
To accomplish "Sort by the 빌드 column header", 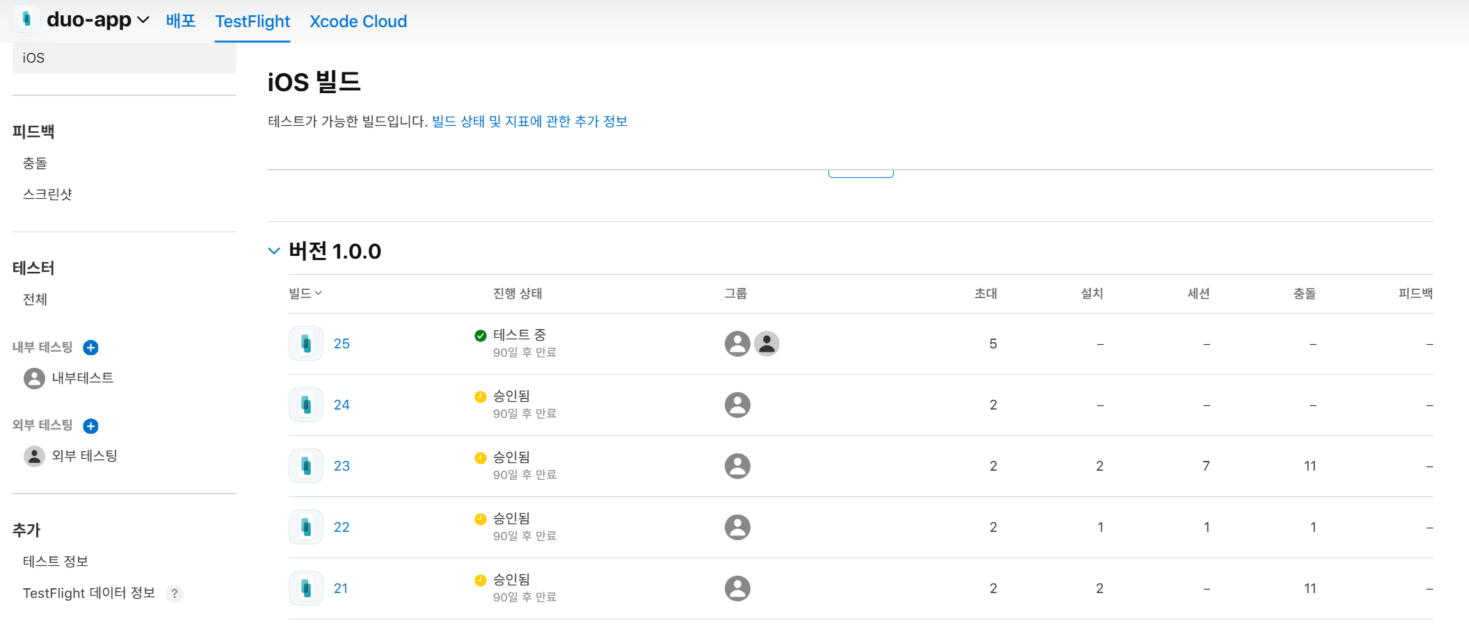I will (305, 293).
